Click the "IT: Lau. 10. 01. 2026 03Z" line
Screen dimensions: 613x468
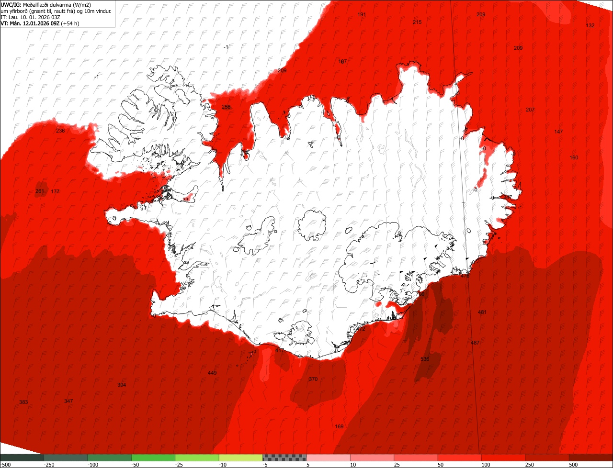[x=31, y=17]
